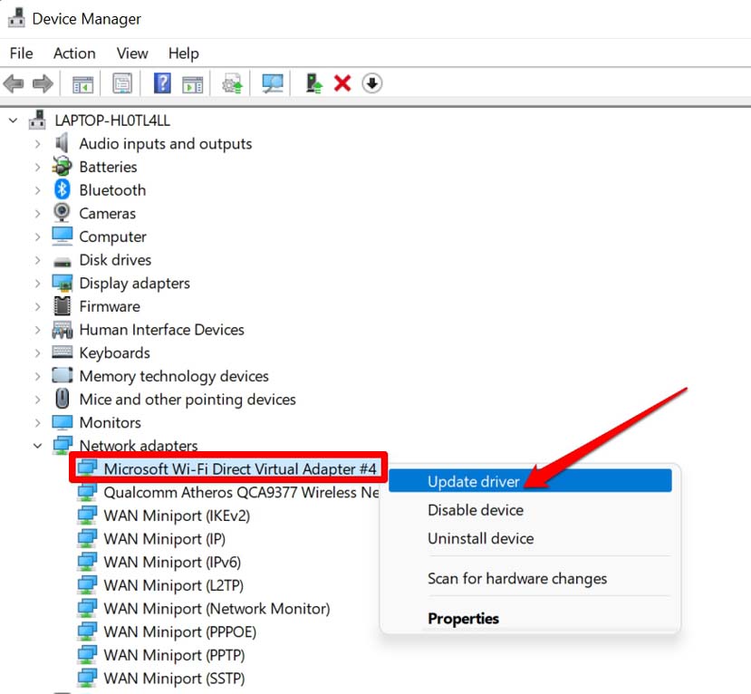Select Mice and other pointing devices label
This screenshot has width=751, height=694.
coord(188,399)
